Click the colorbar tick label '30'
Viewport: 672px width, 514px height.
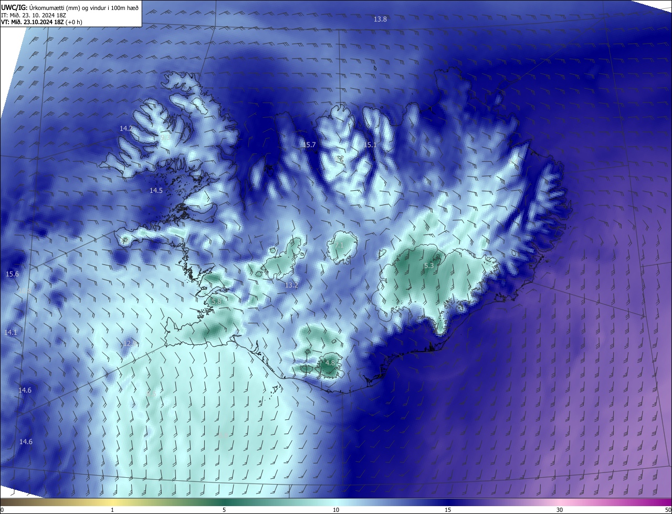pyautogui.click(x=560, y=510)
